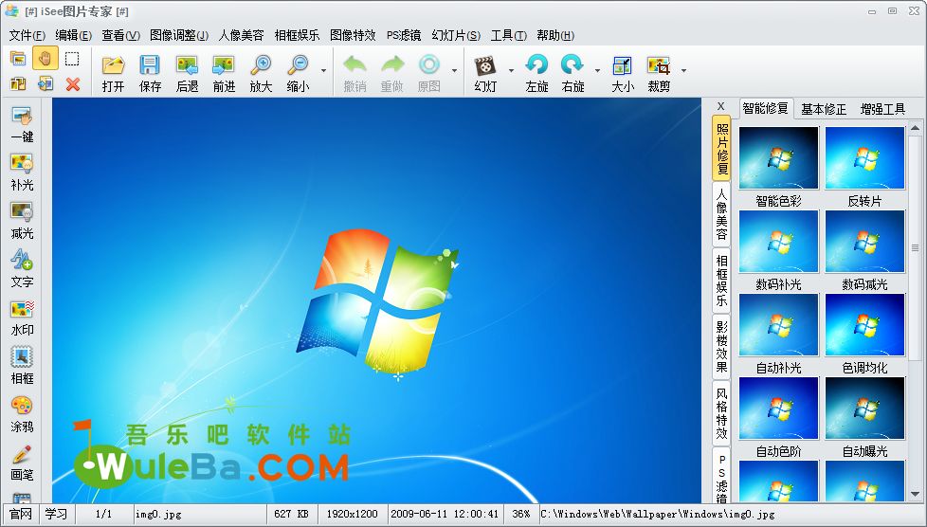Switch to the 基本修正 tab

click(x=824, y=109)
